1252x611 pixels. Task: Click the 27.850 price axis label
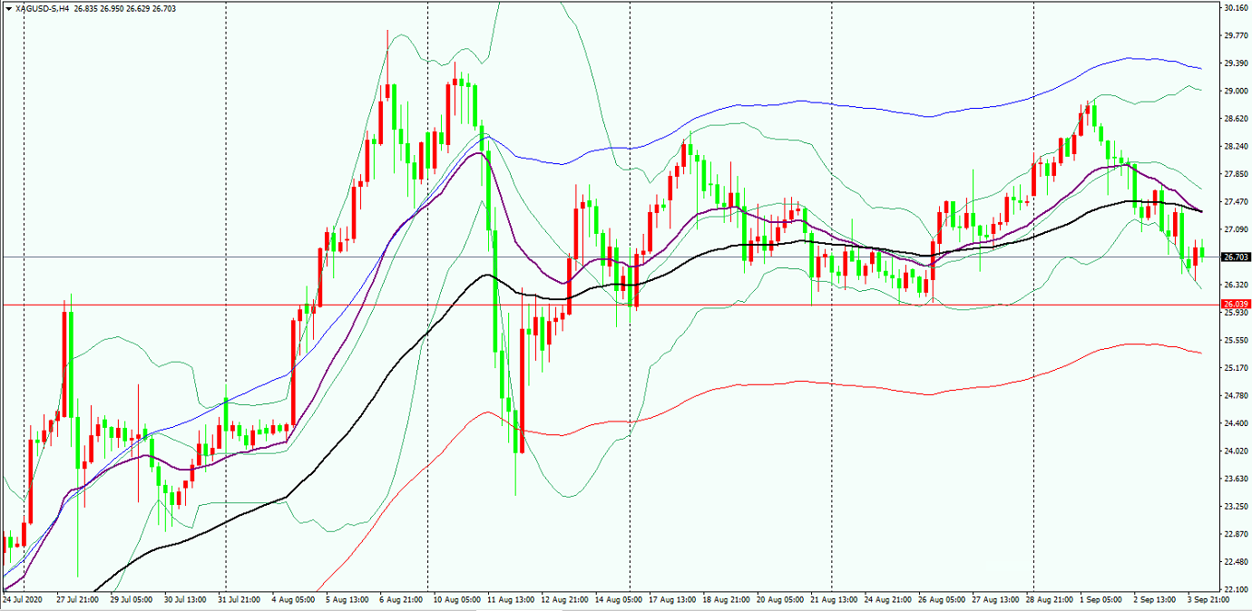1235,174
